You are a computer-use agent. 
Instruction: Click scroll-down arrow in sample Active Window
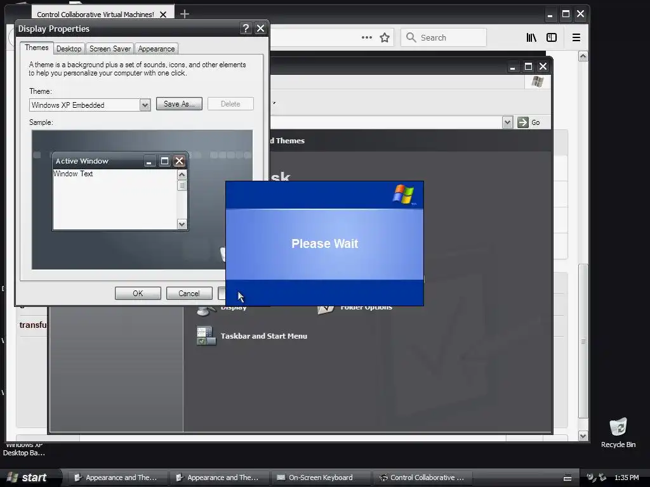point(182,224)
